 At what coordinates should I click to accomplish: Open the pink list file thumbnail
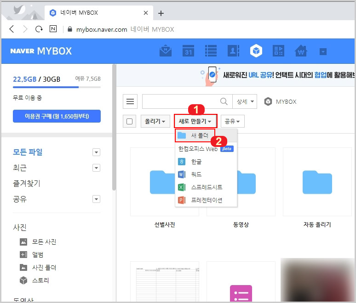241,281
